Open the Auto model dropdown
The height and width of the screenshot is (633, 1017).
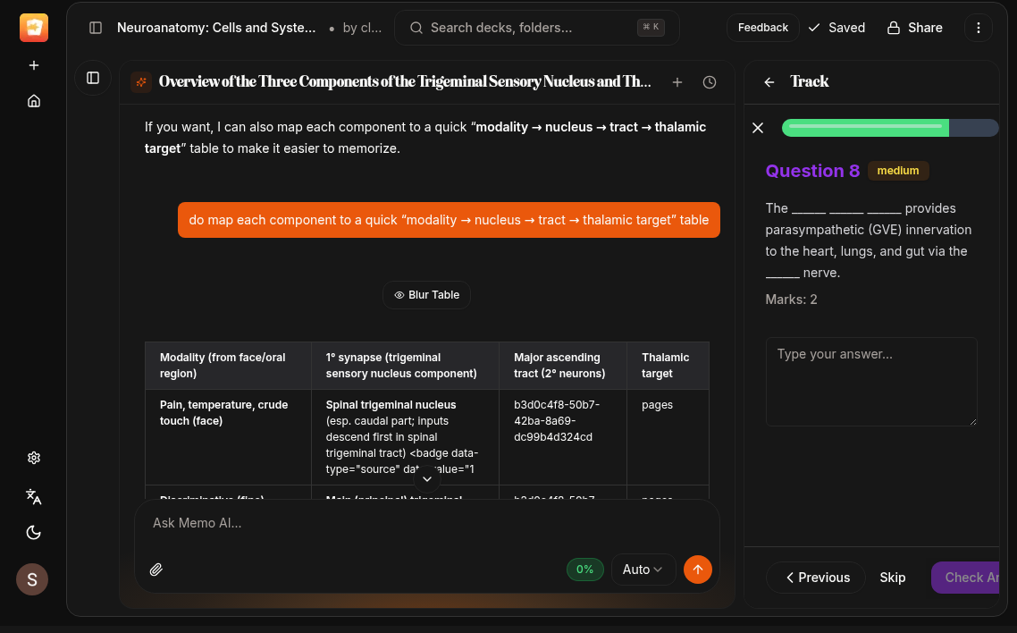643,570
